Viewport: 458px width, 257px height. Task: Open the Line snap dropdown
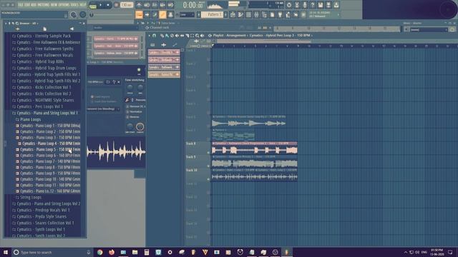187,14
